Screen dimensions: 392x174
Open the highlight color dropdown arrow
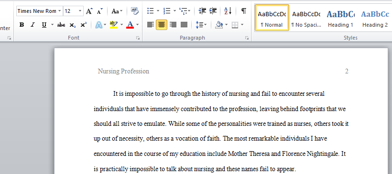[122, 25]
